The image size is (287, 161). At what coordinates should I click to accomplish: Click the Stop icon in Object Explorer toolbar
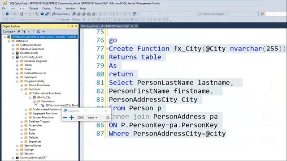pyautogui.click(x=29, y=32)
